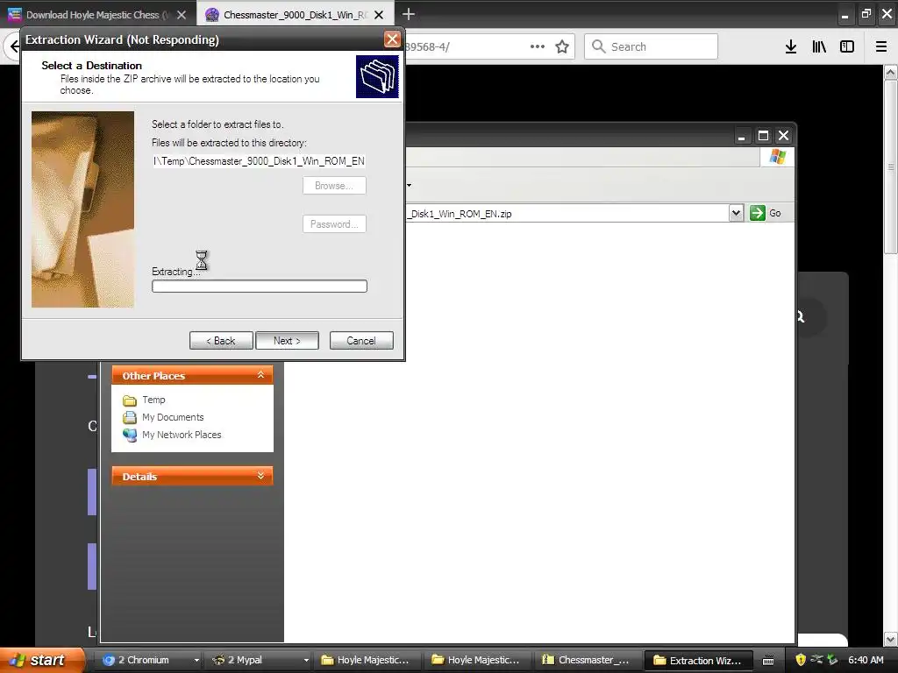Click the Password... button
Image resolution: width=898 pixels, height=673 pixels.
point(334,223)
